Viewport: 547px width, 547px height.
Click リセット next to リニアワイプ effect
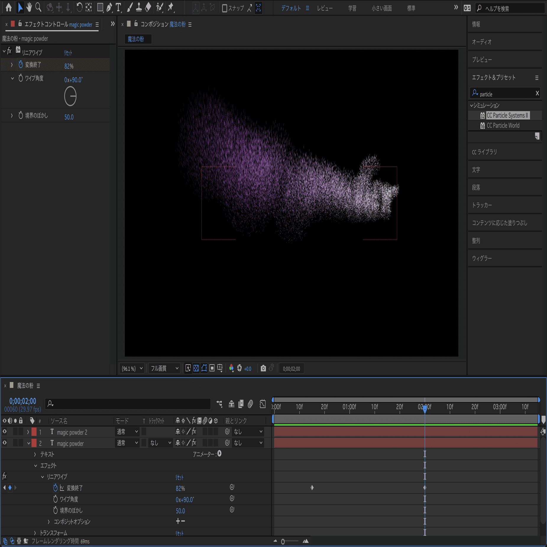(67, 52)
